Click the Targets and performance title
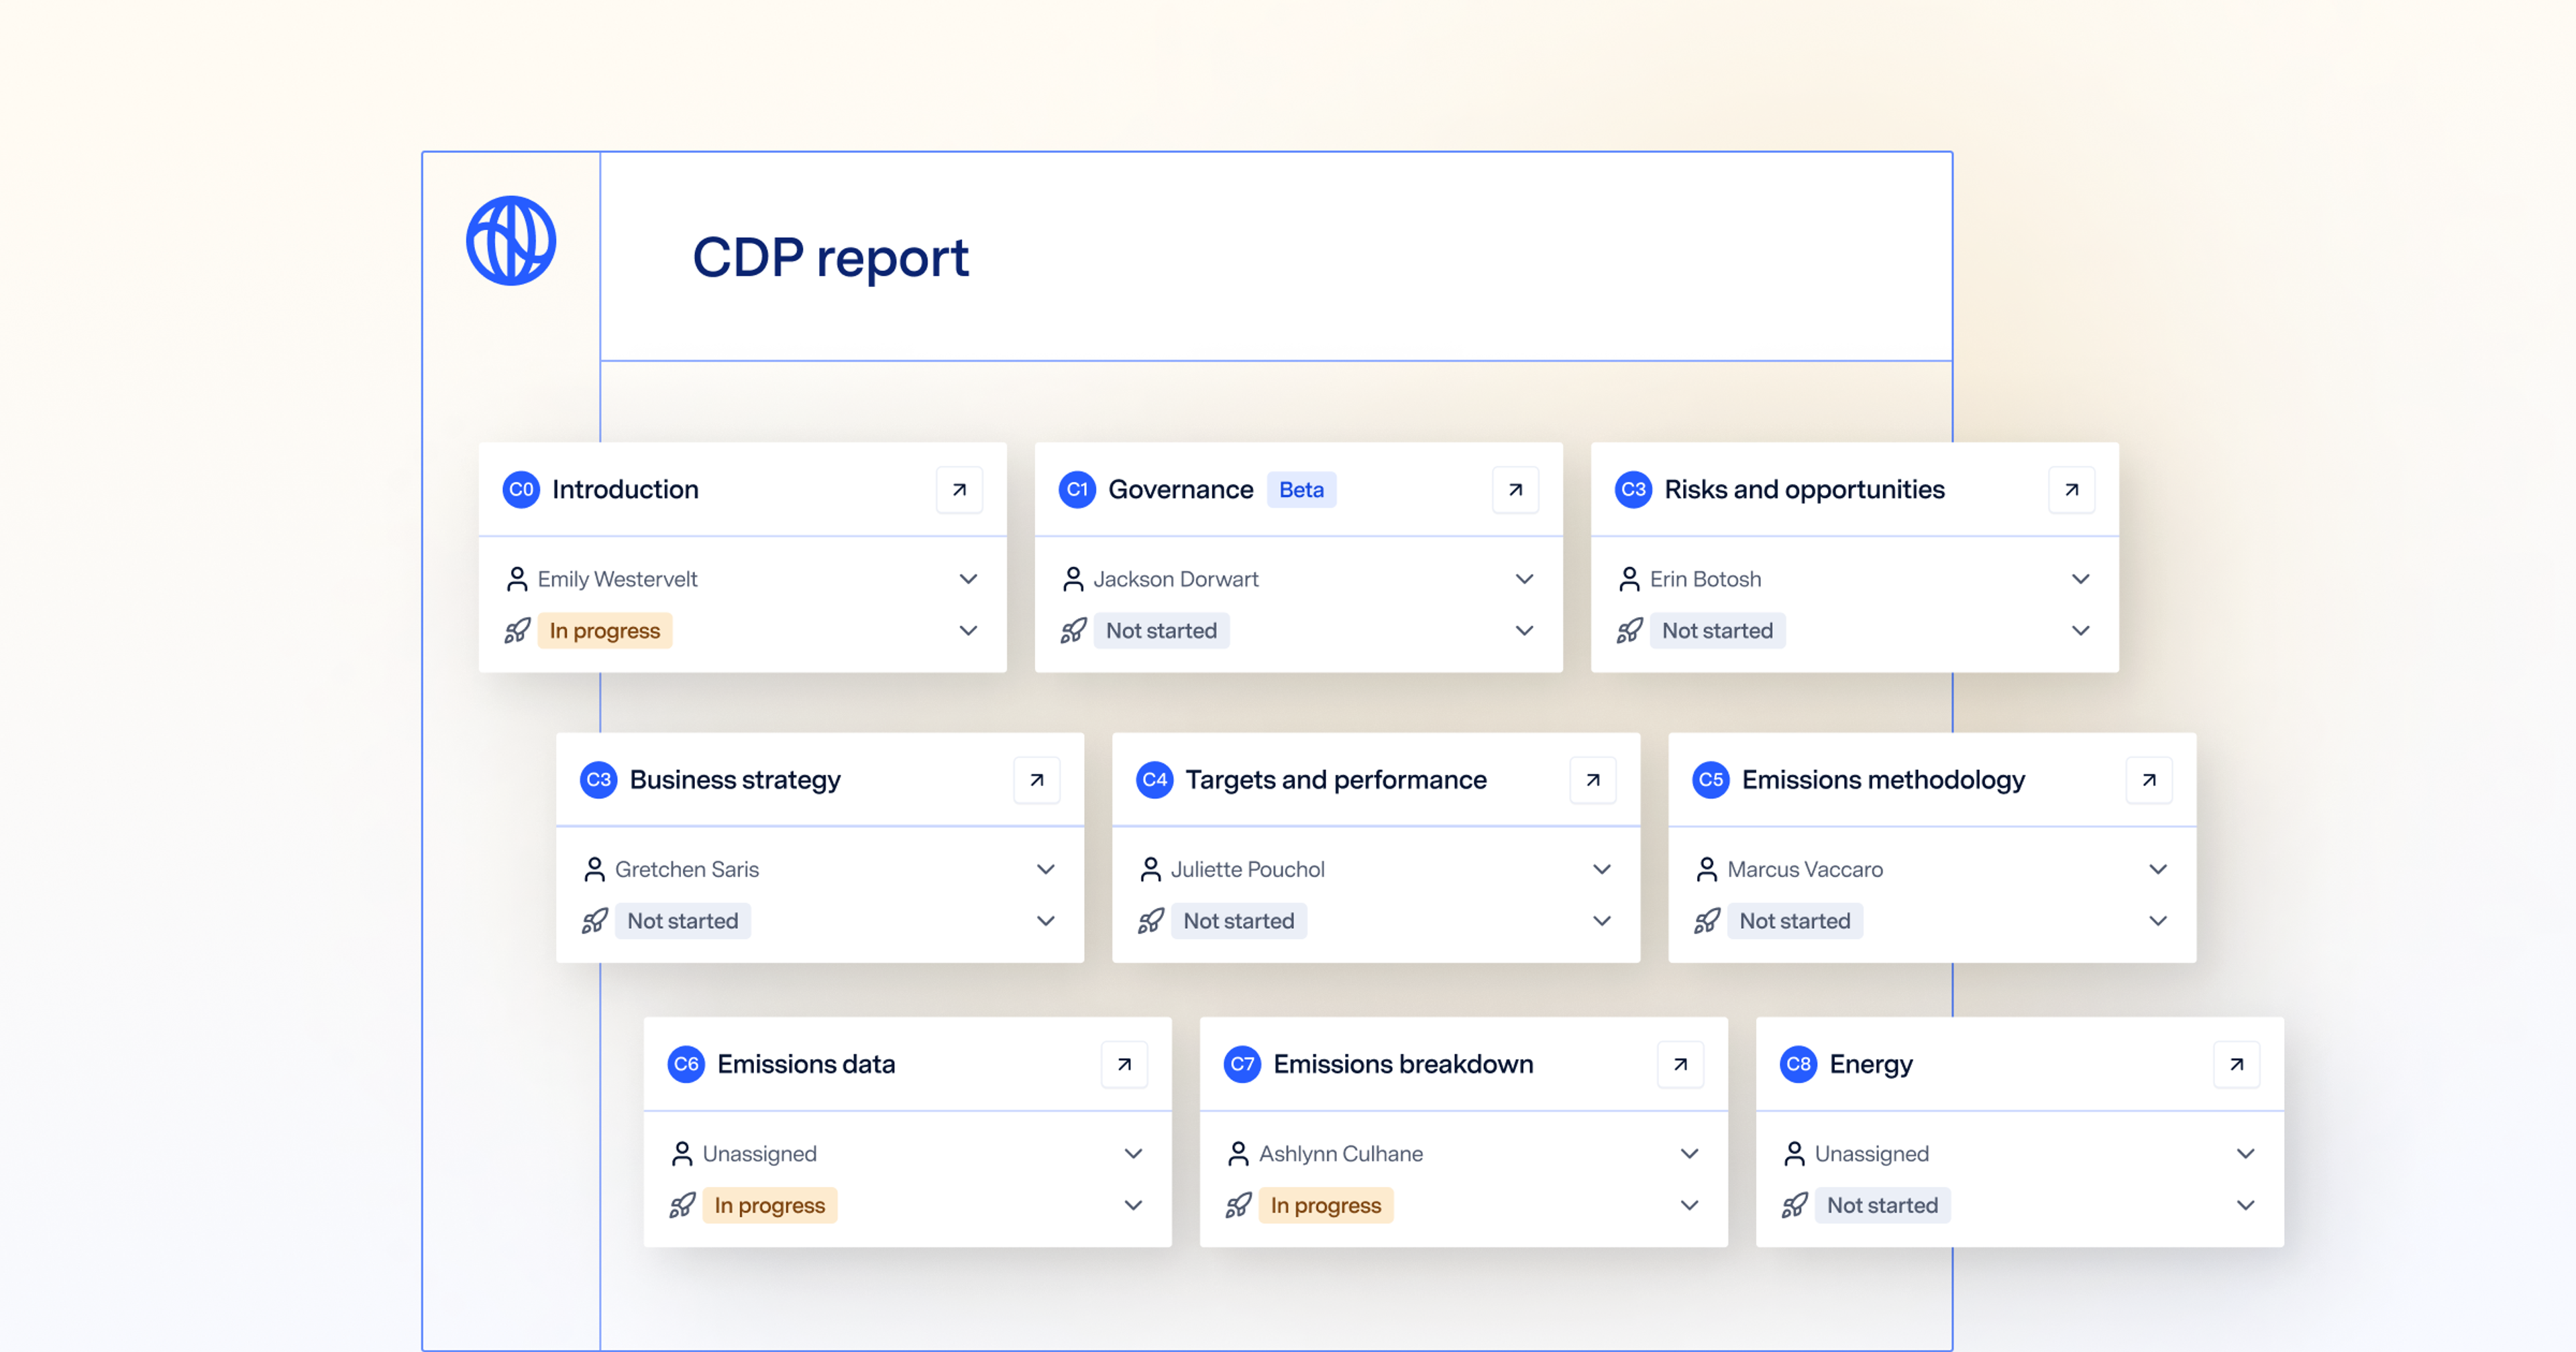2576x1352 pixels. pos(1336,780)
